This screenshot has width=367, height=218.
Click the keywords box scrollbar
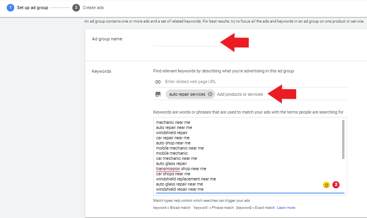[343, 139]
